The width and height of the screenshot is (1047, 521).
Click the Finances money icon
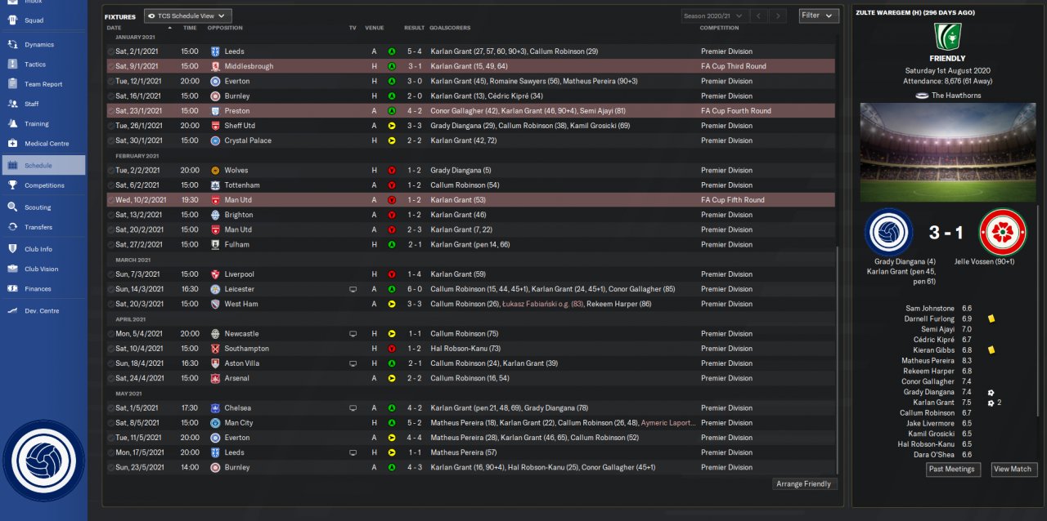pyautogui.click(x=12, y=289)
